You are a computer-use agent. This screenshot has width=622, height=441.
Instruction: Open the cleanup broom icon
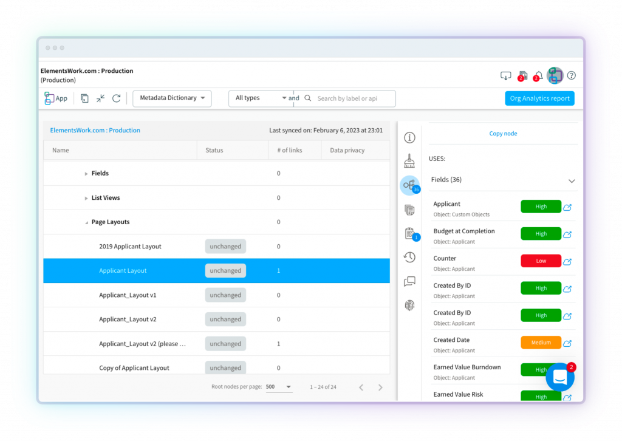(x=409, y=161)
